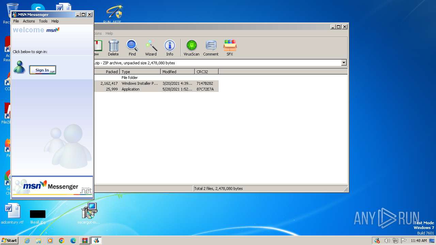Click the Action Center flag tray icon
This screenshot has height=245, width=436.
pyautogui.click(x=404, y=241)
